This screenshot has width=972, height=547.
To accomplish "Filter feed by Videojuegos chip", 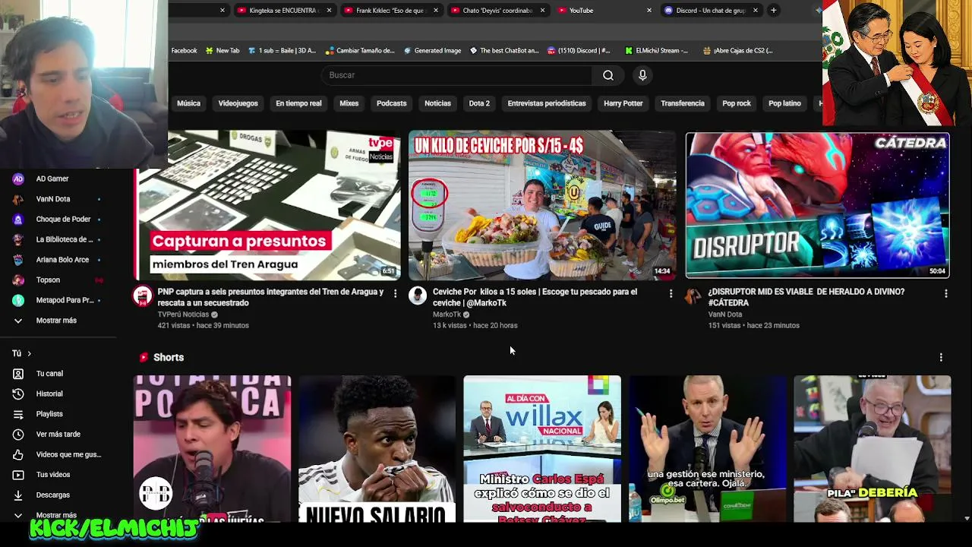I will (x=238, y=103).
